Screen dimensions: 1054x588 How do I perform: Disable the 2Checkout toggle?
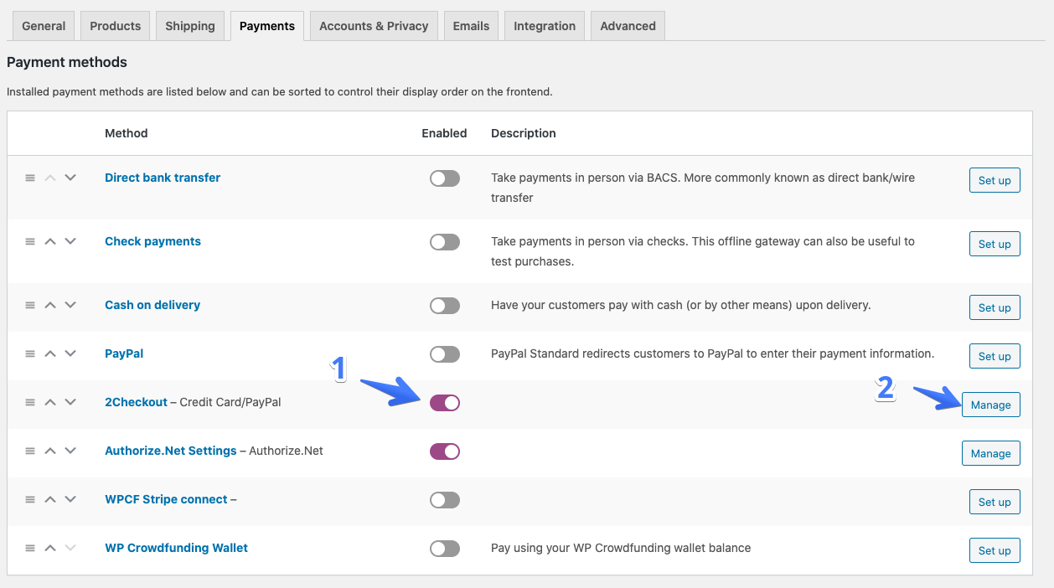(x=445, y=403)
